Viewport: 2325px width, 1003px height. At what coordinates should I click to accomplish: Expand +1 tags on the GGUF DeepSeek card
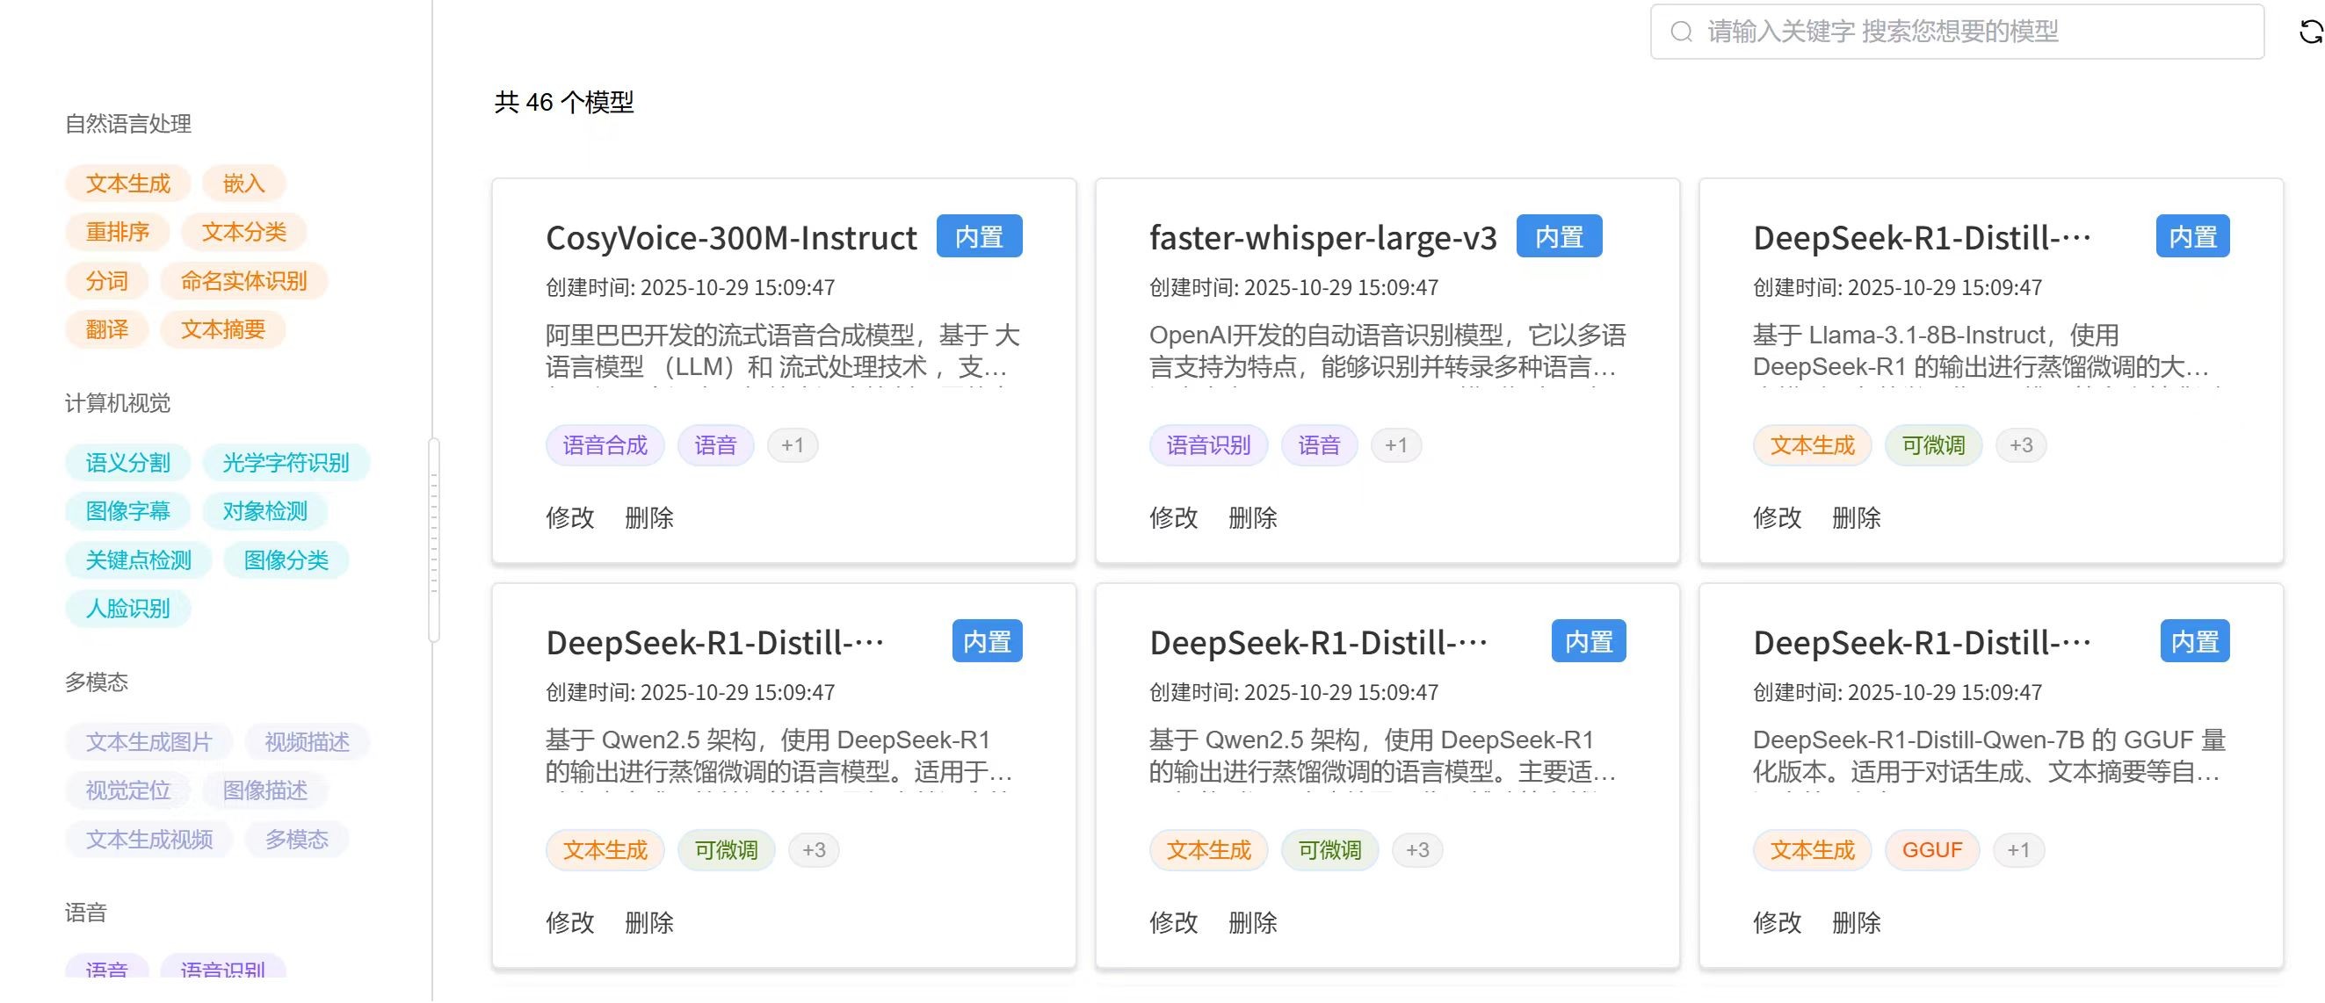coord(2017,850)
